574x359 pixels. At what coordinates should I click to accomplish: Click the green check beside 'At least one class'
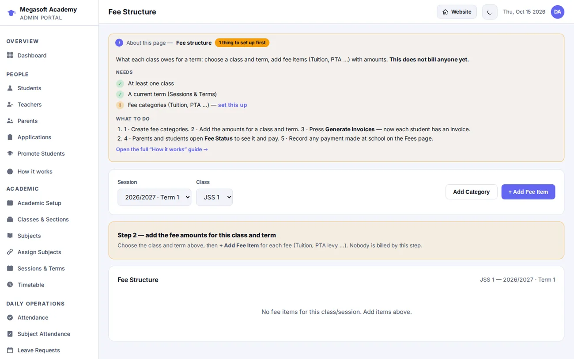[120, 84]
